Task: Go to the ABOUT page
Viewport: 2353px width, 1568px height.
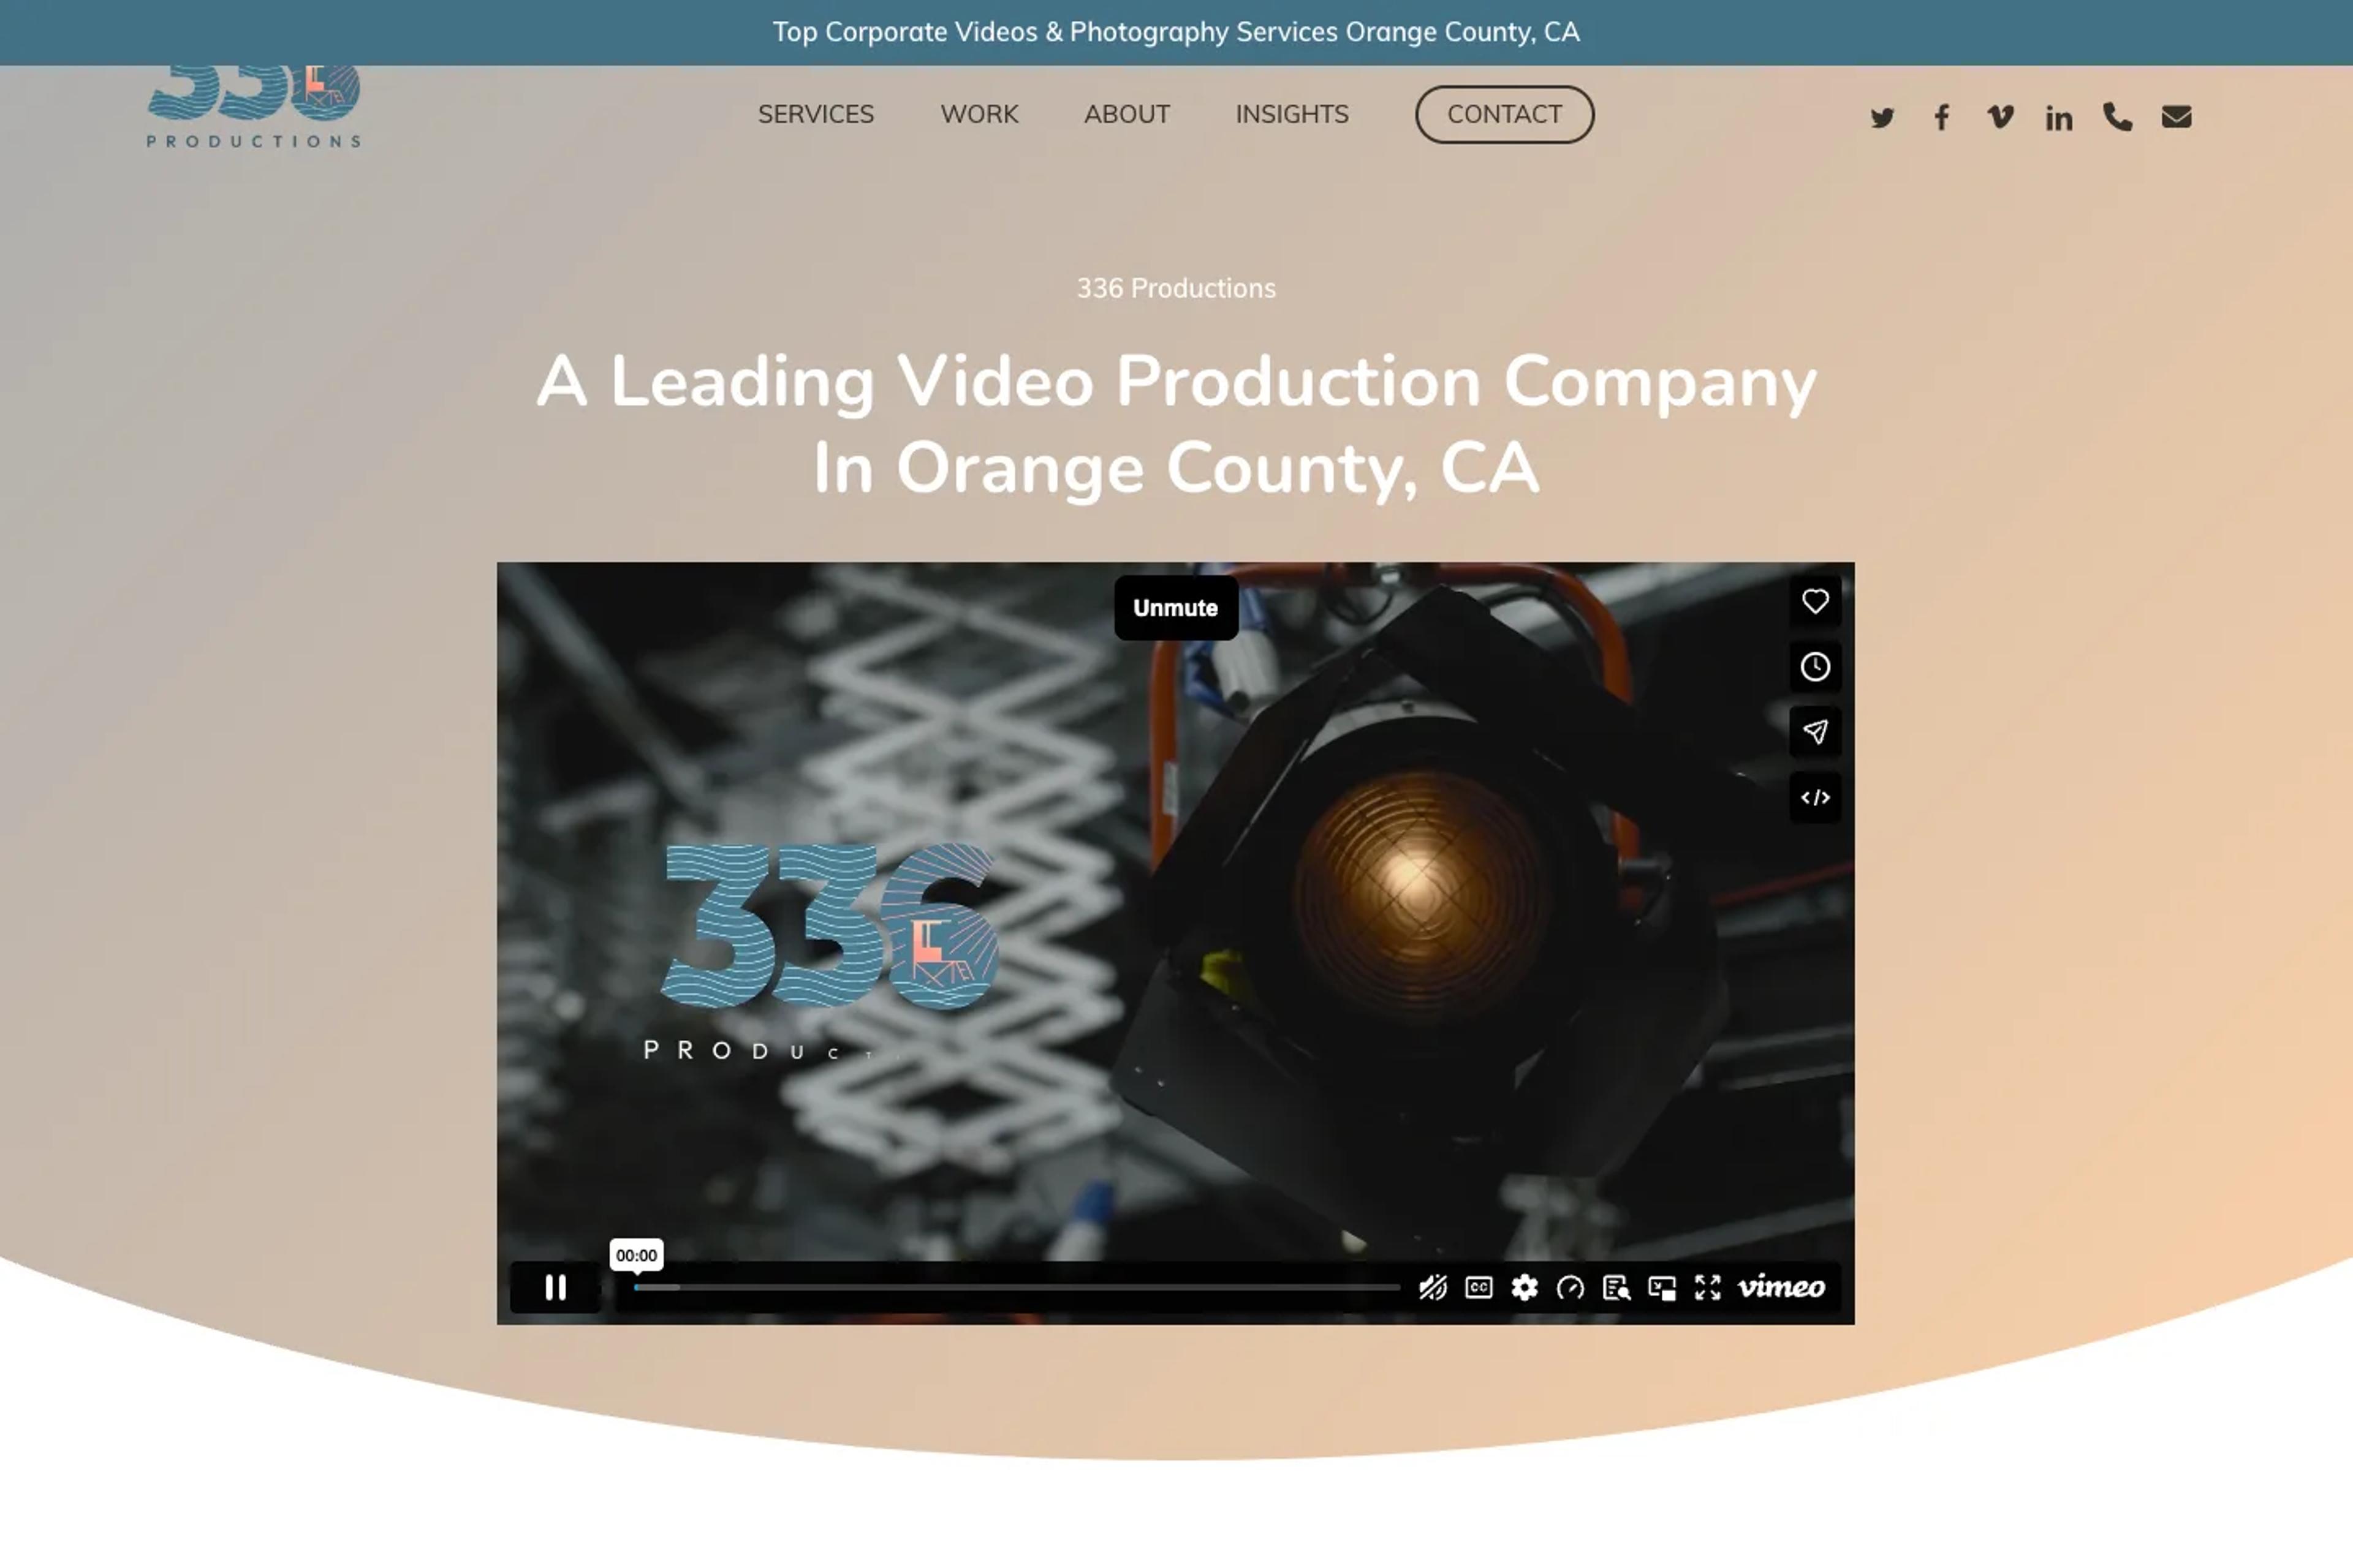Action: tap(1126, 114)
